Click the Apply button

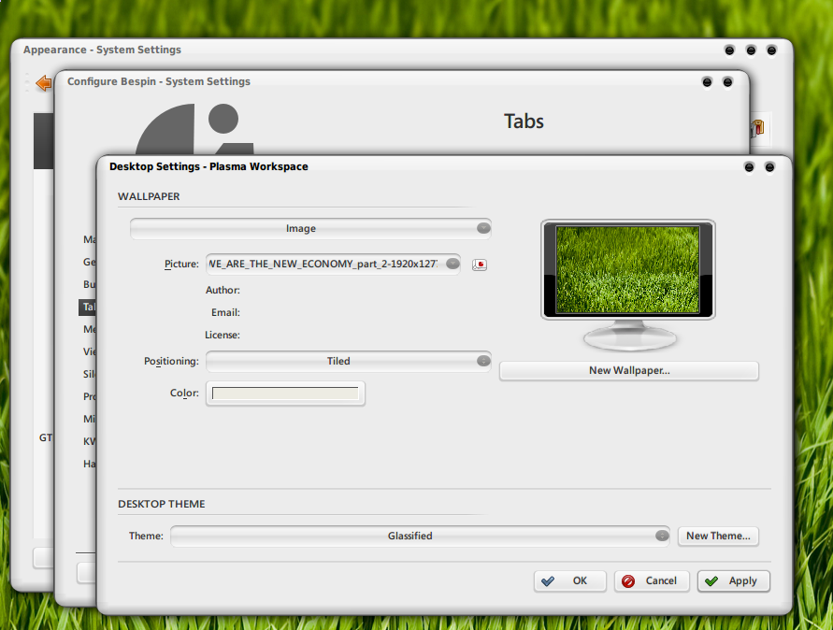click(x=734, y=581)
